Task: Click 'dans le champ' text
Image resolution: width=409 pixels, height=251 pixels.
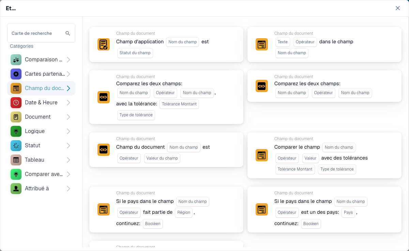Action: point(336,42)
